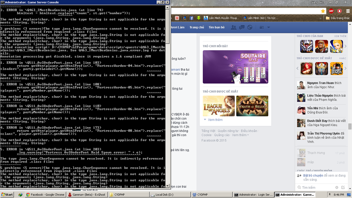Open Facebook messages icon
The image size is (352, 198).
click(242, 27)
